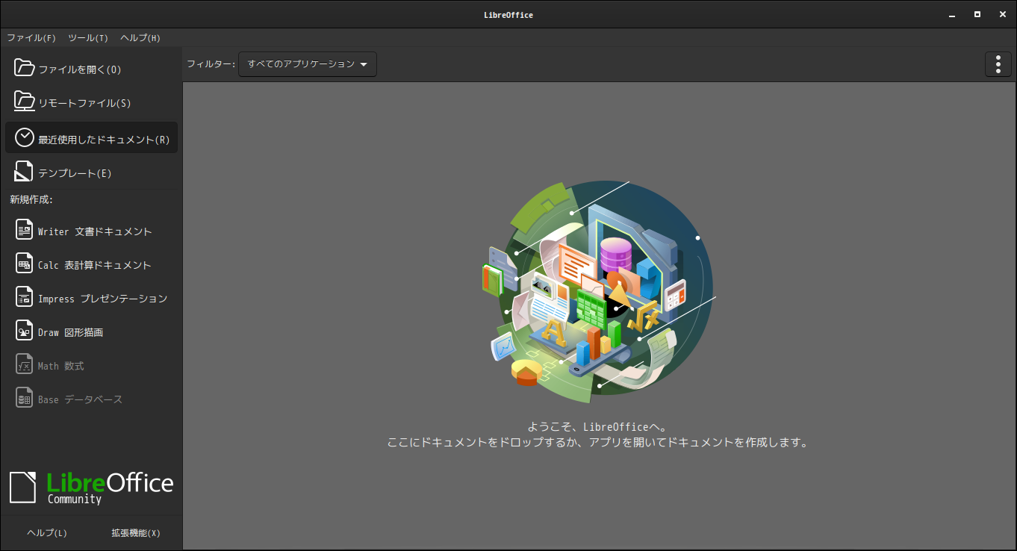The width and height of the screenshot is (1017, 551).
Task: Click the Math formula icon
Action: pos(25,364)
